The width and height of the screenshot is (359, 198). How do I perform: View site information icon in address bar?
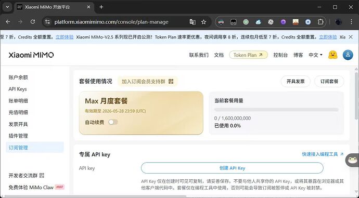tap(47, 22)
